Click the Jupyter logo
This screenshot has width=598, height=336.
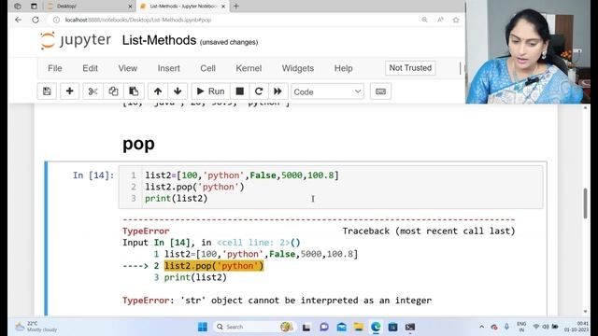[76, 40]
